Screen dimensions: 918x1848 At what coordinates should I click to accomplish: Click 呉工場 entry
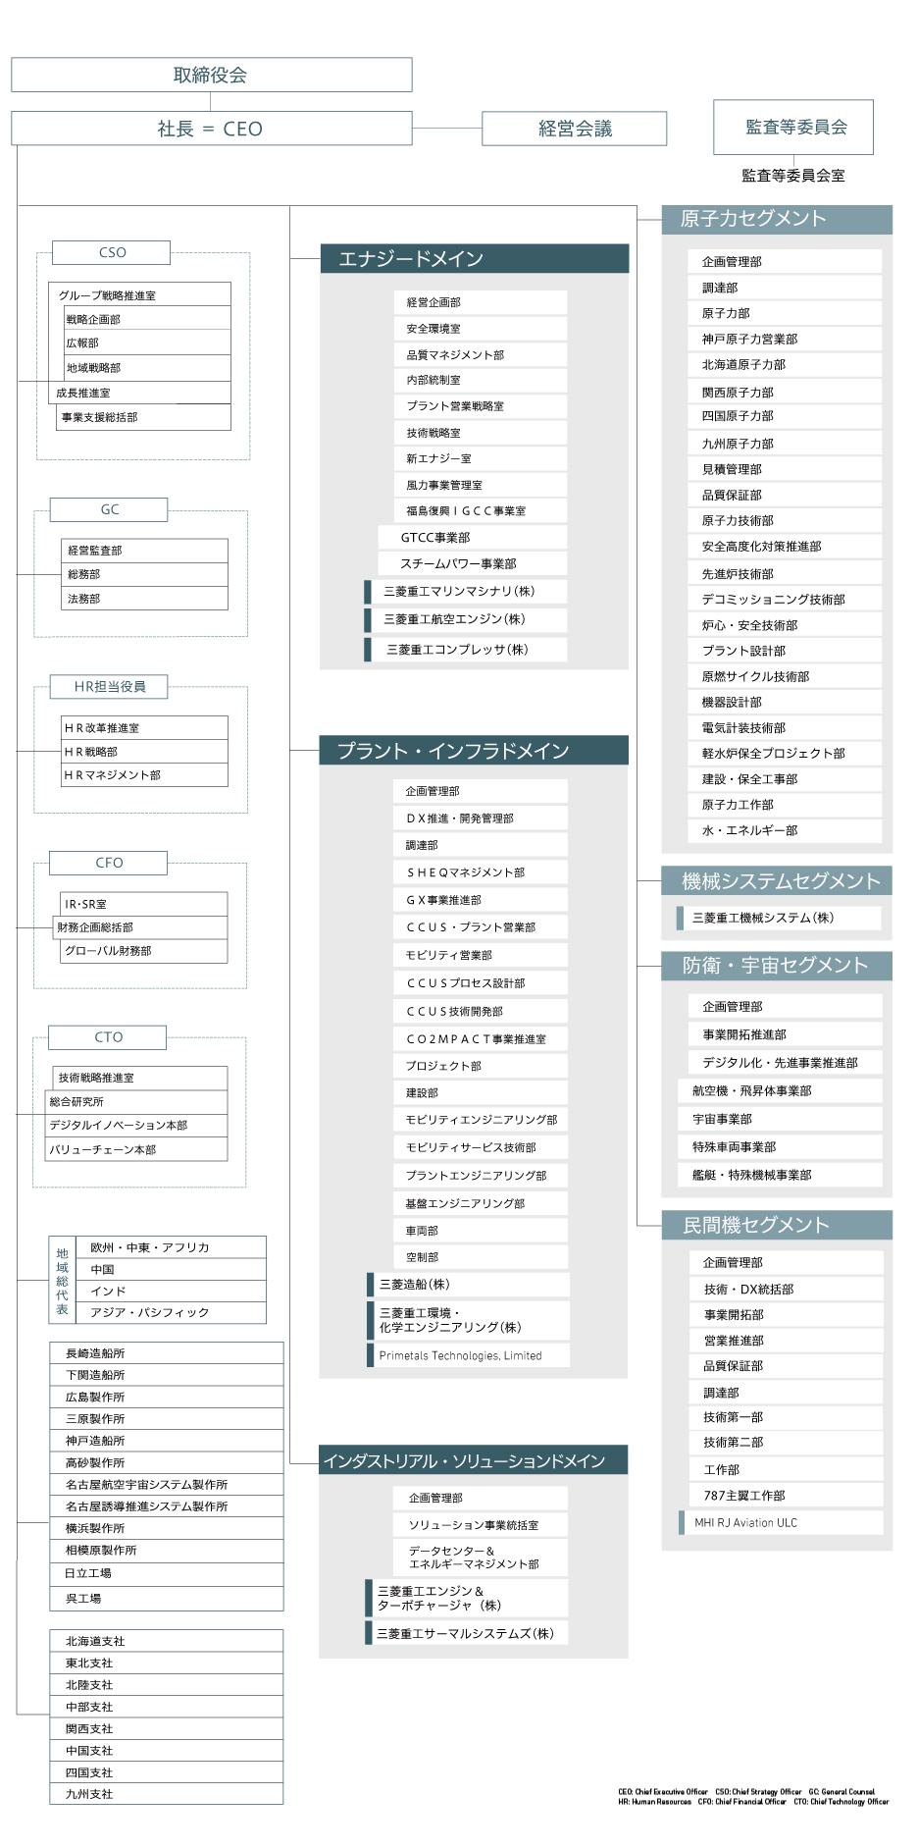(167, 1599)
